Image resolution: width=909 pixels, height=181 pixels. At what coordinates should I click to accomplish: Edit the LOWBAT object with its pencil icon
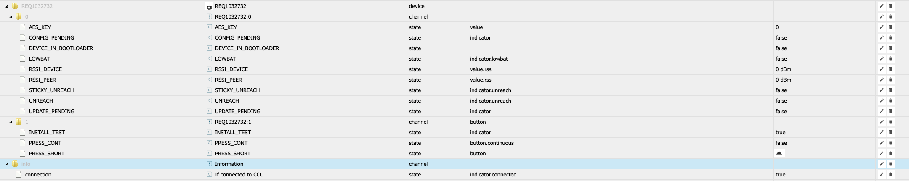tap(881, 59)
